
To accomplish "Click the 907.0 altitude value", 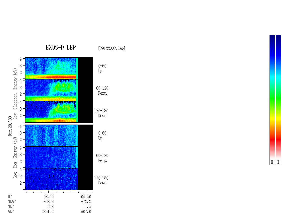I will (x=86, y=212).
